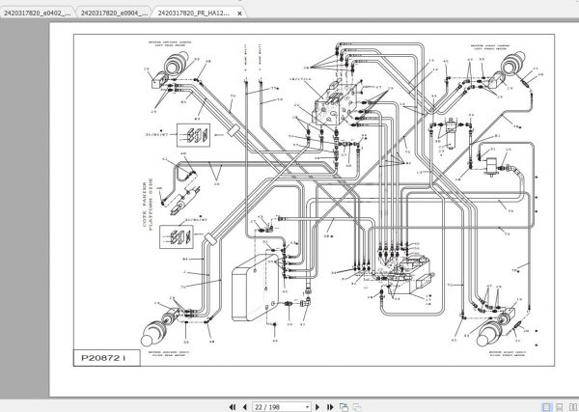Open the page number dropdown arrow
The image size is (579, 412).
307,407
